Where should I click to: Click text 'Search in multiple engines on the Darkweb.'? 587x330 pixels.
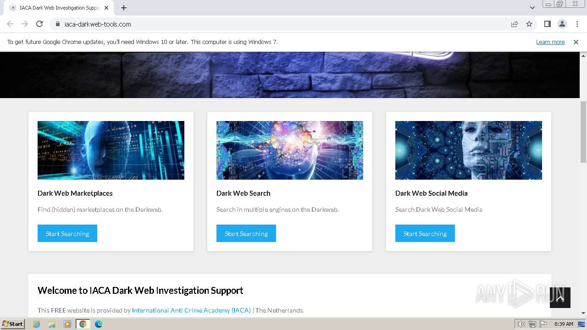pos(277,209)
